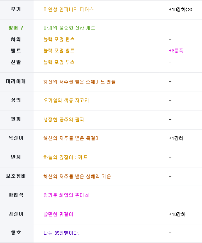Screen dimensions: 202x243
Task: Select the 블랙 포멀 벨트 item
Action: 59,51
